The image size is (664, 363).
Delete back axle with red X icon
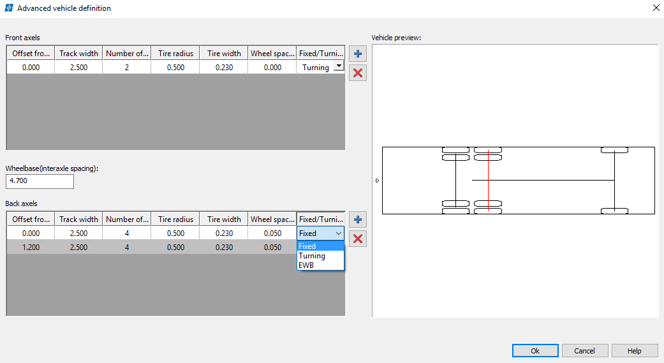coord(358,239)
